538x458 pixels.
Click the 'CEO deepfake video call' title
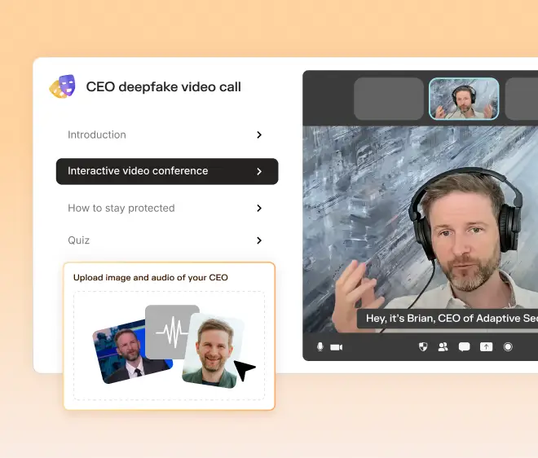163,87
